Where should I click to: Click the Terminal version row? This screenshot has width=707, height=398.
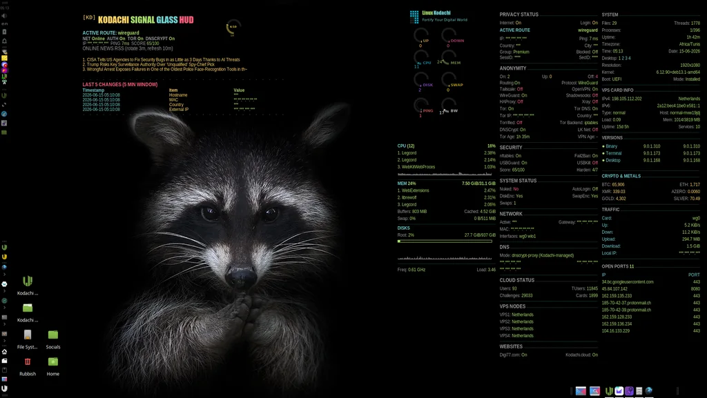(x=650, y=154)
